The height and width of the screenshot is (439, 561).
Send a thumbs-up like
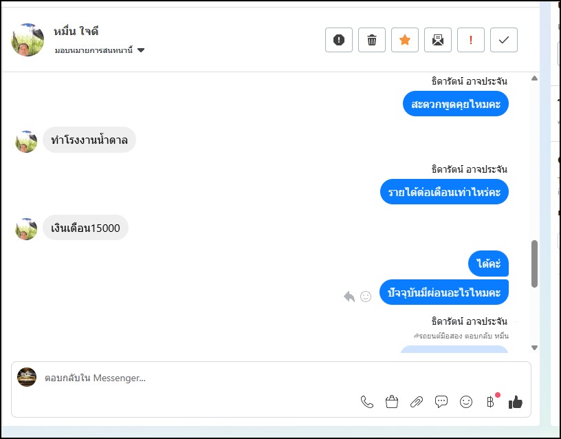click(x=516, y=402)
